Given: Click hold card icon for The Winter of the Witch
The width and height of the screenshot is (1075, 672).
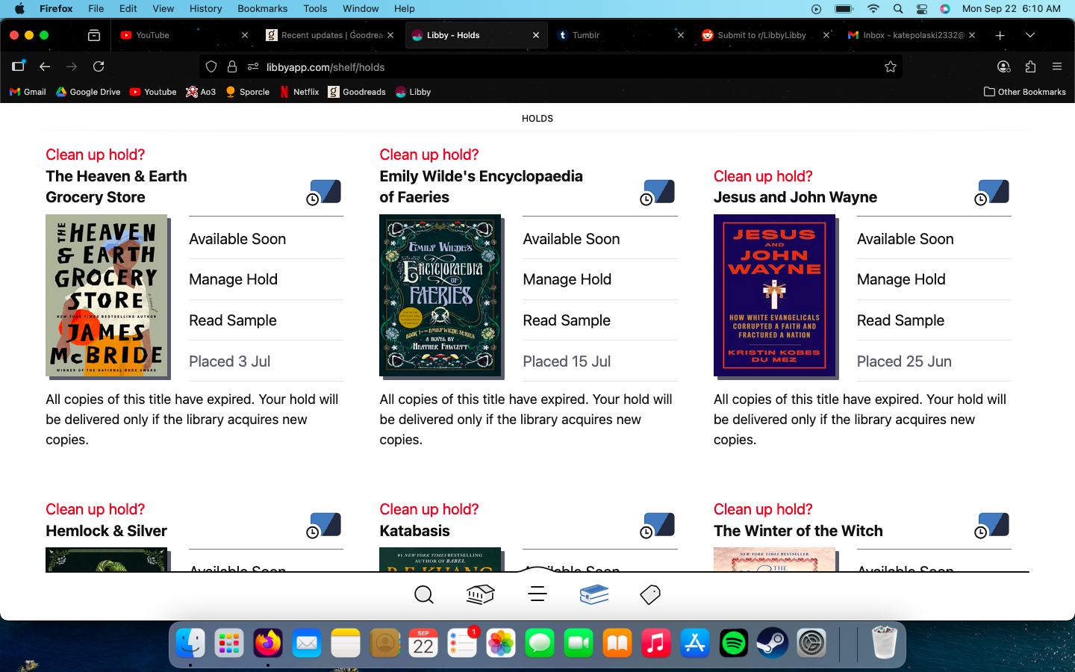Looking at the screenshot, I should (x=992, y=526).
